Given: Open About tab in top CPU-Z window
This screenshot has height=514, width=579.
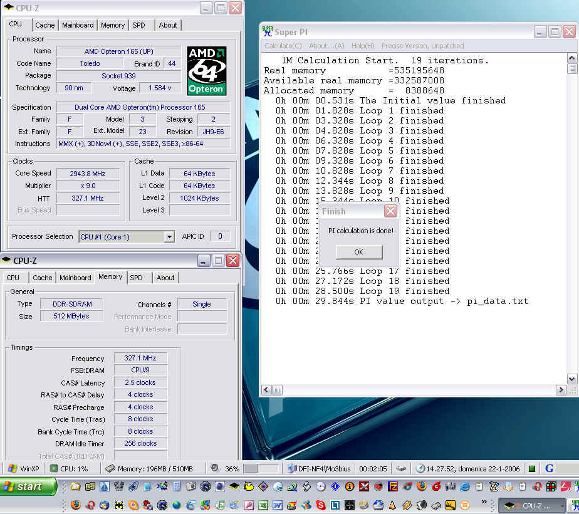Looking at the screenshot, I should pos(168,25).
